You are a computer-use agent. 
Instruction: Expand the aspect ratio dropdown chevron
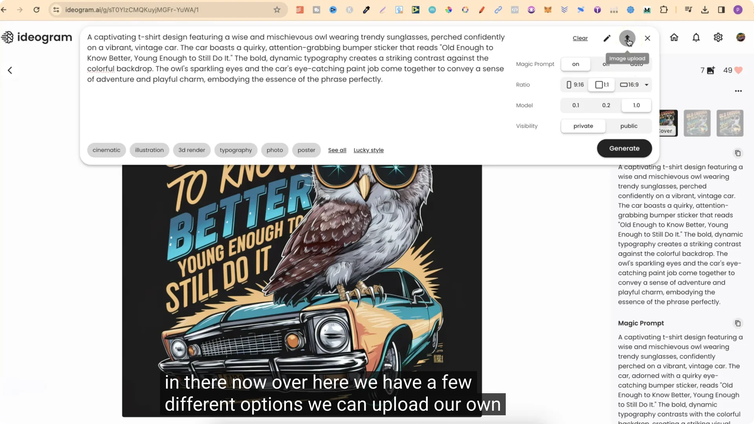(x=647, y=84)
